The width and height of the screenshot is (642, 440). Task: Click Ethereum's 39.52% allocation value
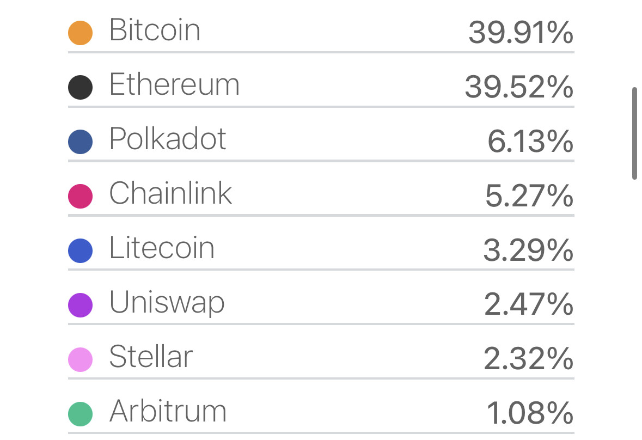[519, 88]
